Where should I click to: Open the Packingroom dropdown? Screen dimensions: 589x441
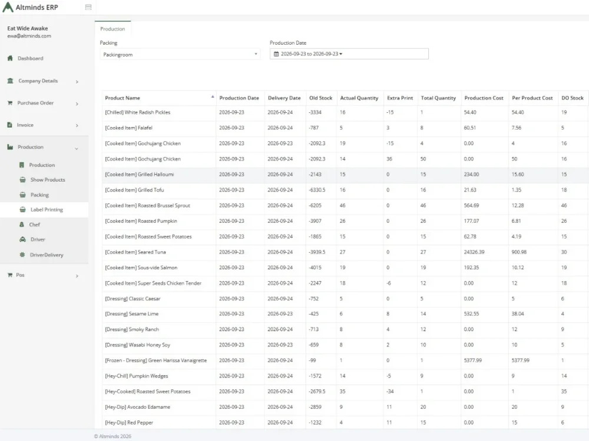(x=180, y=54)
